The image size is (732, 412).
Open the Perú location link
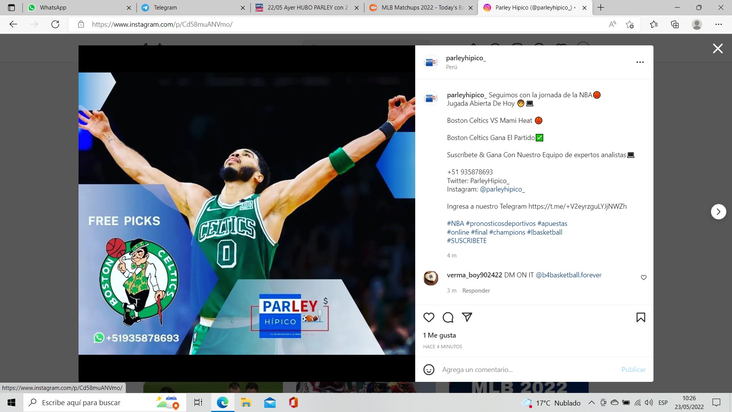[451, 67]
